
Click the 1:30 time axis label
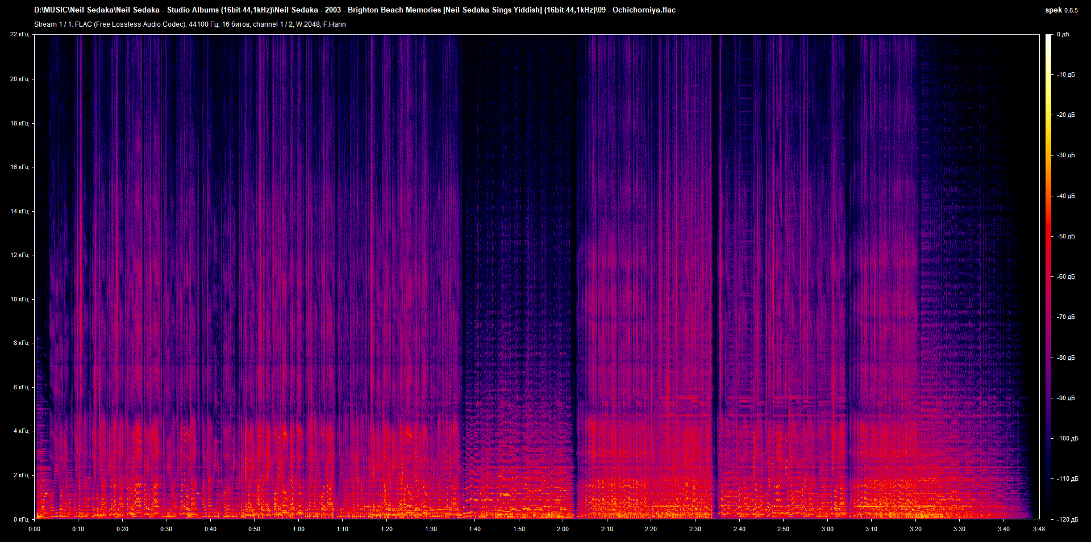[x=431, y=529]
